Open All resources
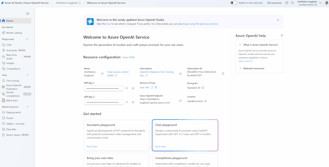Viewport: 329px width, 167px height. 274,3
